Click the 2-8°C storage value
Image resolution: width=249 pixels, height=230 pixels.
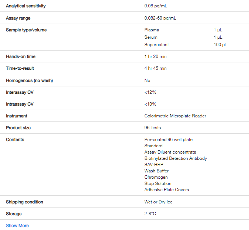pyautogui.click(x=150, y=214)
